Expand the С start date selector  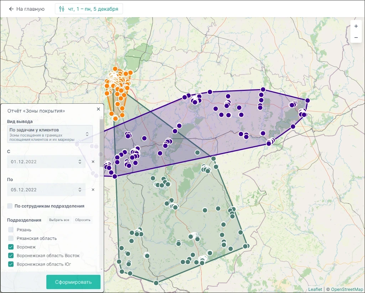click(x=46, y=162)
